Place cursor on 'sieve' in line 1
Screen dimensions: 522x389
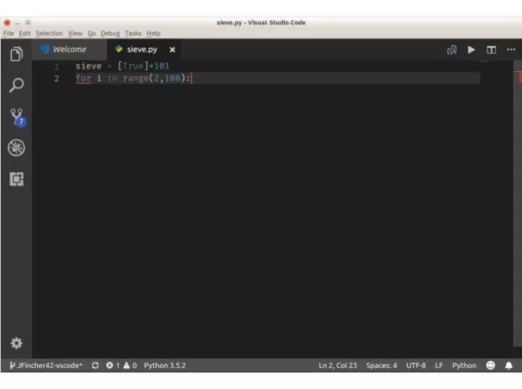[89, 66]
